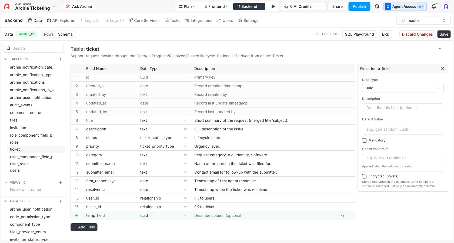Click the Archie logo icon
Image resolution: width=454 pixels, height=243 pixels.
7,6
